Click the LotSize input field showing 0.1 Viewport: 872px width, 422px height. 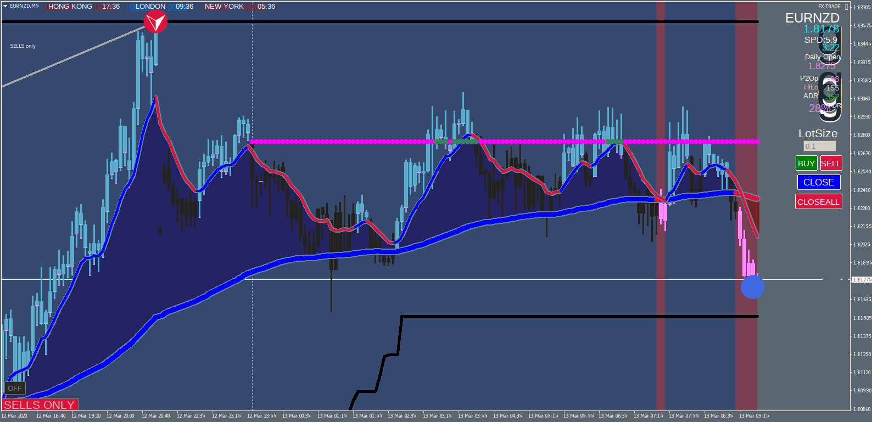(x=820, y=146)
